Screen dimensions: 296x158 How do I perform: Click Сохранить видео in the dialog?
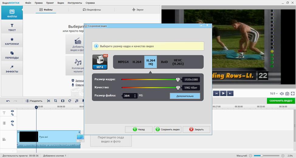[168, 130]
